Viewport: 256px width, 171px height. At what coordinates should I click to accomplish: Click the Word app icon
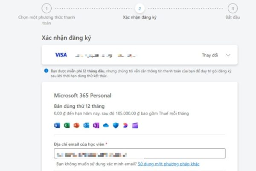click(57, 126)
